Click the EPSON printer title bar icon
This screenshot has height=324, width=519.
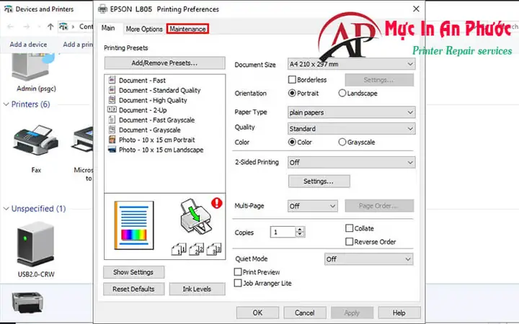[x=102, y=9]
